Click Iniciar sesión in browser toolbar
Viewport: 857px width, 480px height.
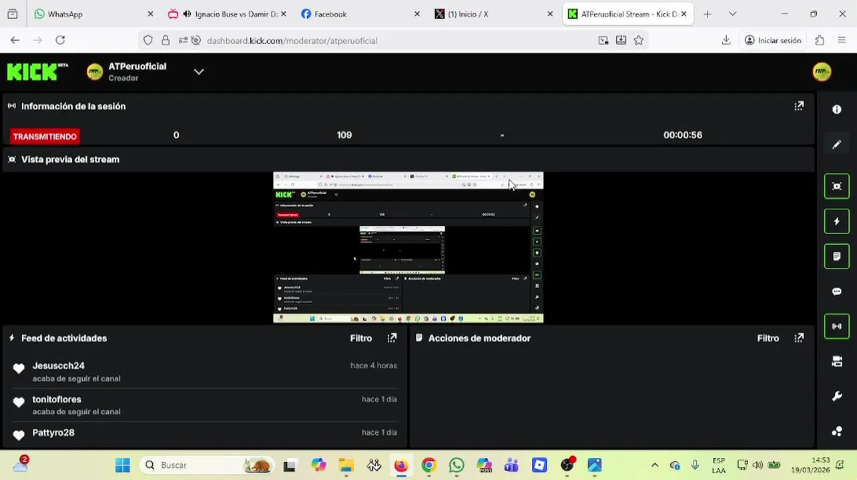[773, 41]
